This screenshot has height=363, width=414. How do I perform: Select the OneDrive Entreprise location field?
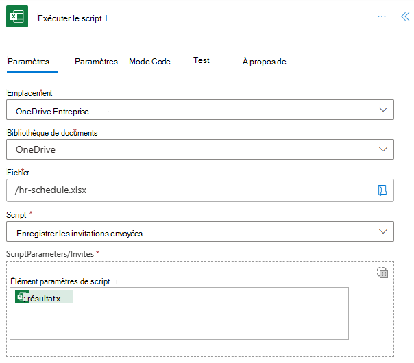click(x=192, y=110)
